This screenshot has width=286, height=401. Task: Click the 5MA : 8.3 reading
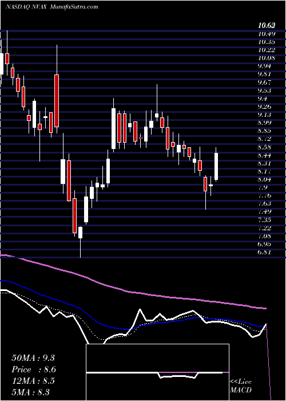(x=31, y=392)
